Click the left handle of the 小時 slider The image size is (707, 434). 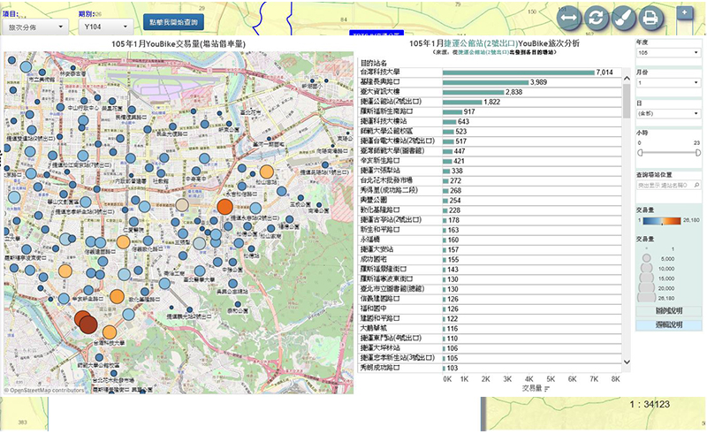point(640,153)
